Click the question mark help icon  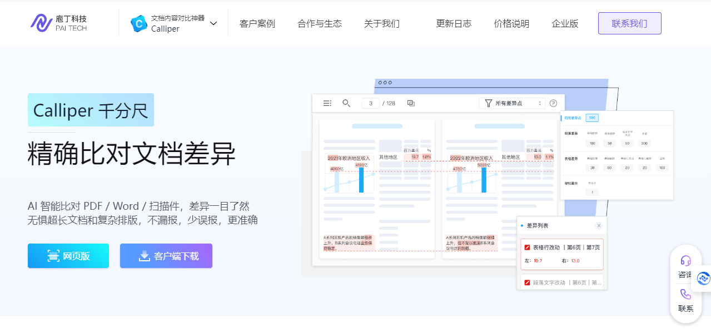click(x=553, y=103)
